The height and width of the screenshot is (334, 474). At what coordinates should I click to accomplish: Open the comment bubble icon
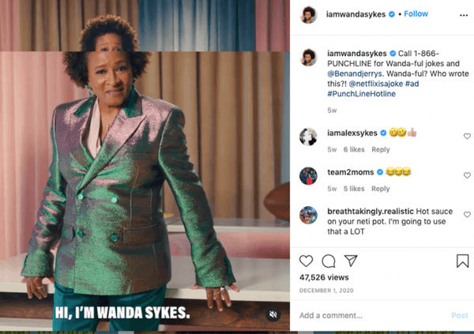pyautogui.click(x=329, y=261)
